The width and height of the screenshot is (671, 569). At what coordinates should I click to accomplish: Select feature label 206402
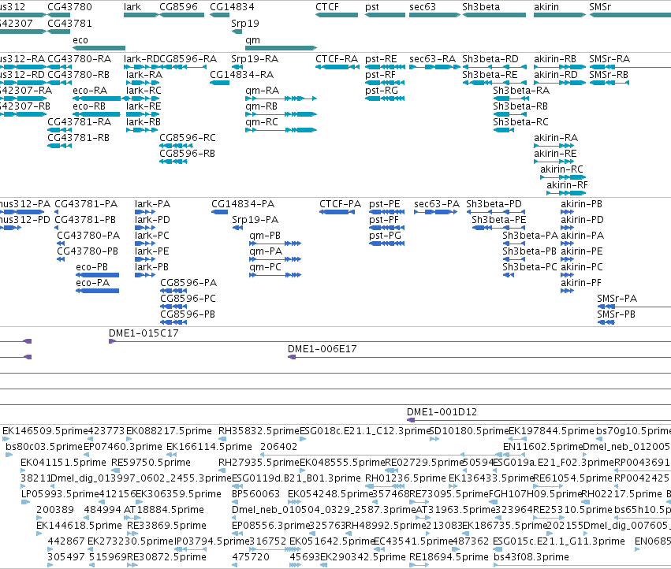pos(278,447)
